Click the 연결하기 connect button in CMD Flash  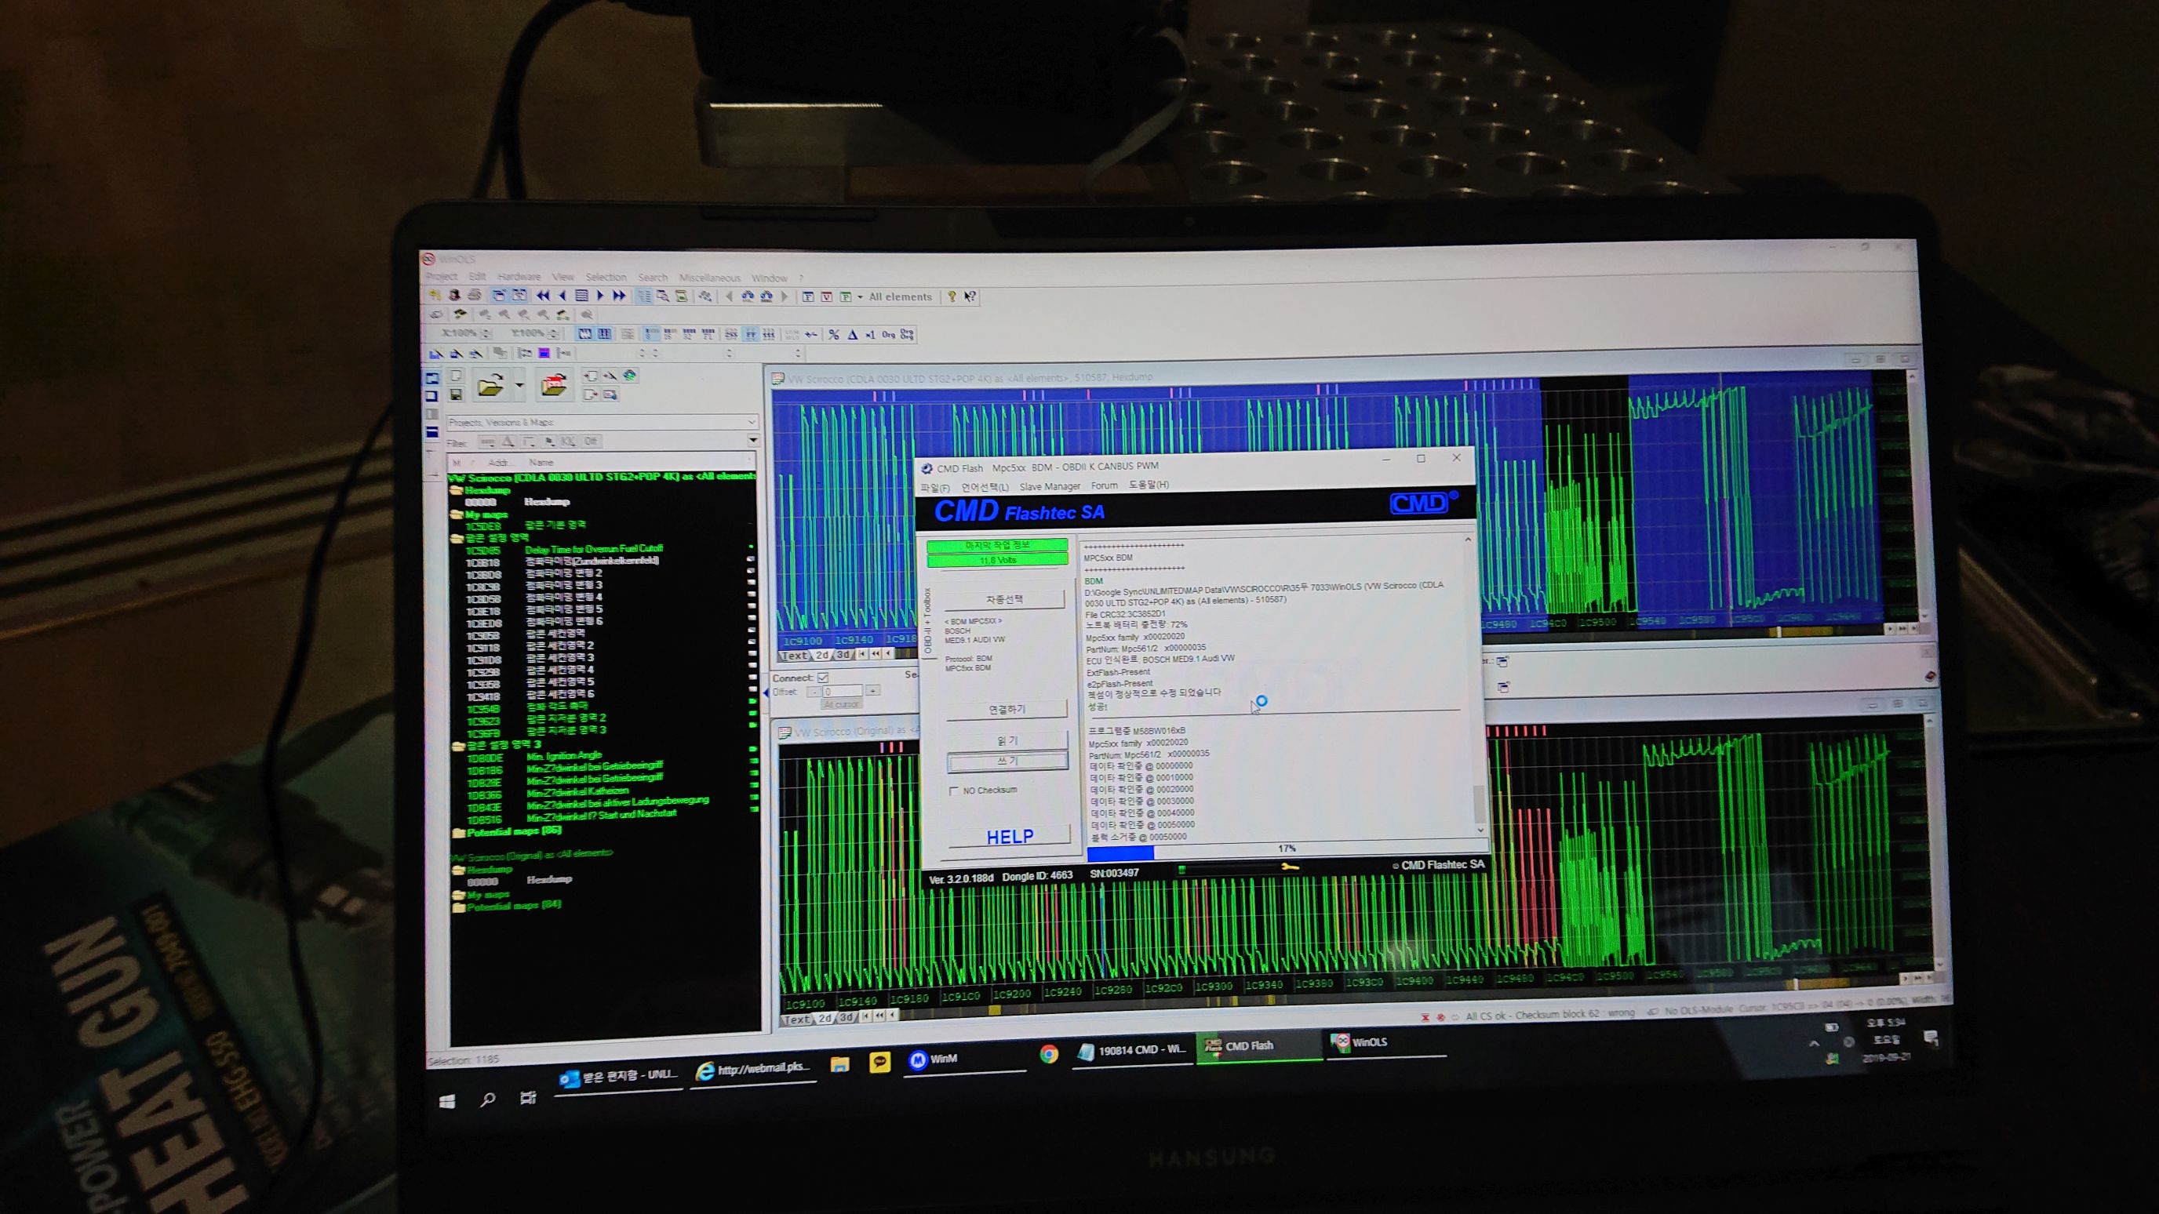coord(1007,710)
